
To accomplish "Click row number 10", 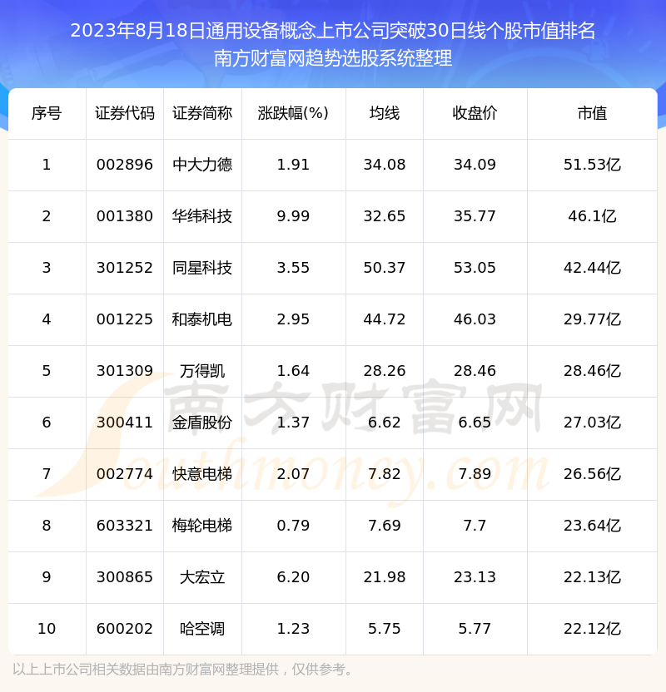I will [x=47, y=629].
